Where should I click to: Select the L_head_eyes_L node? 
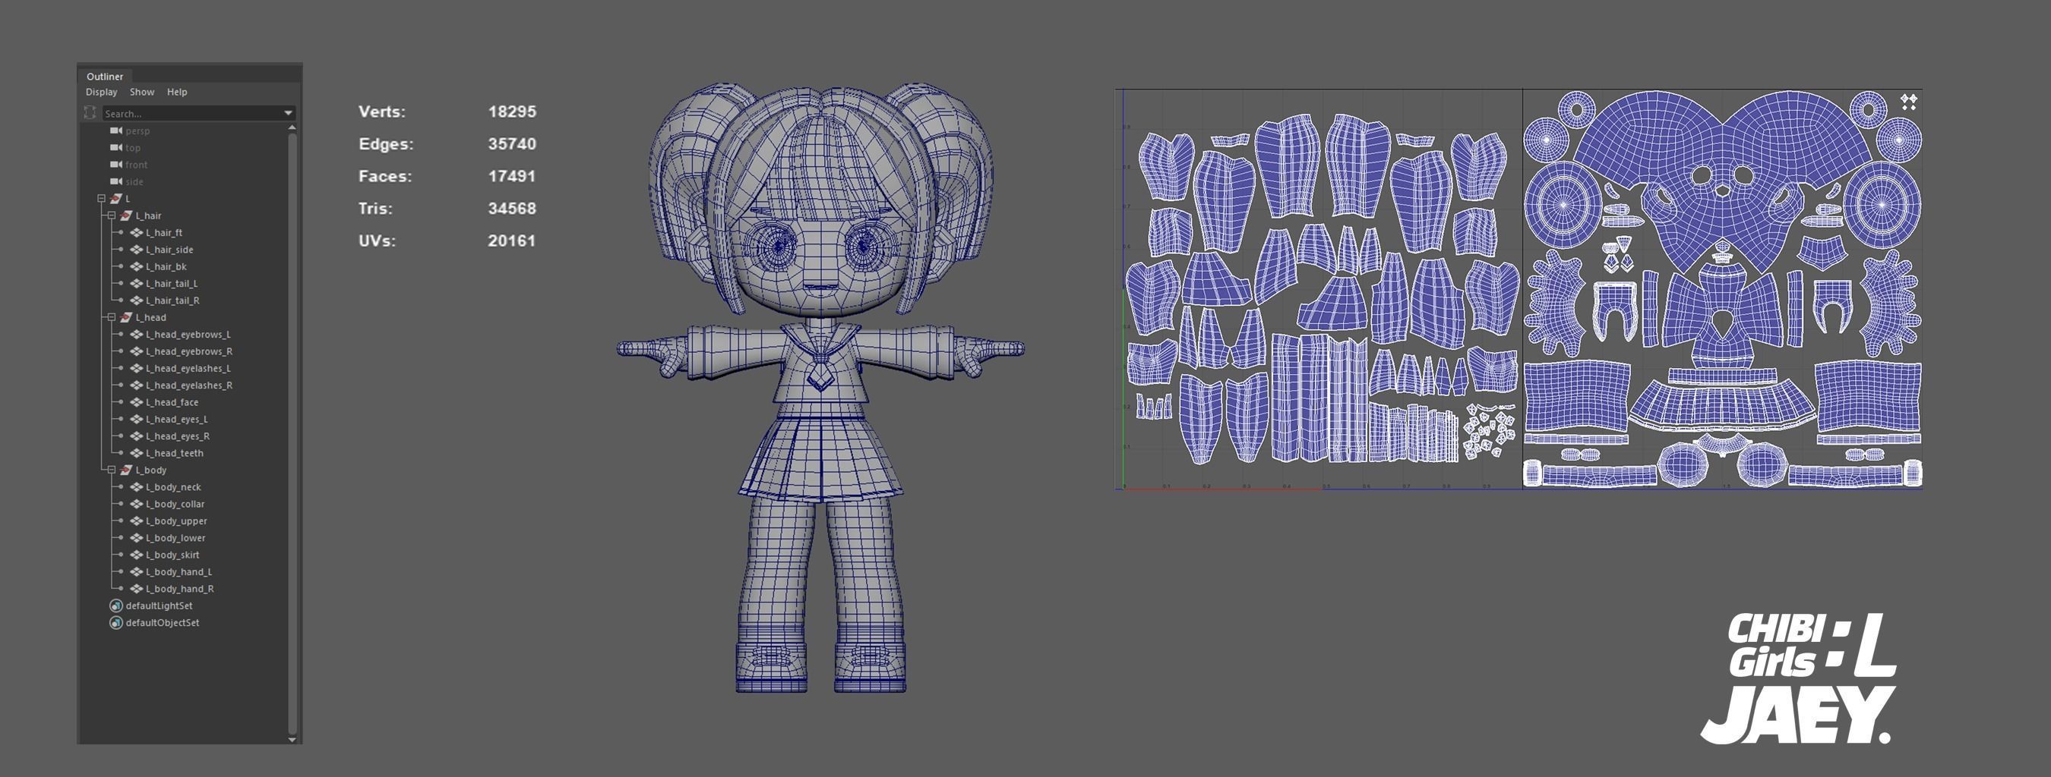[177, 419]
